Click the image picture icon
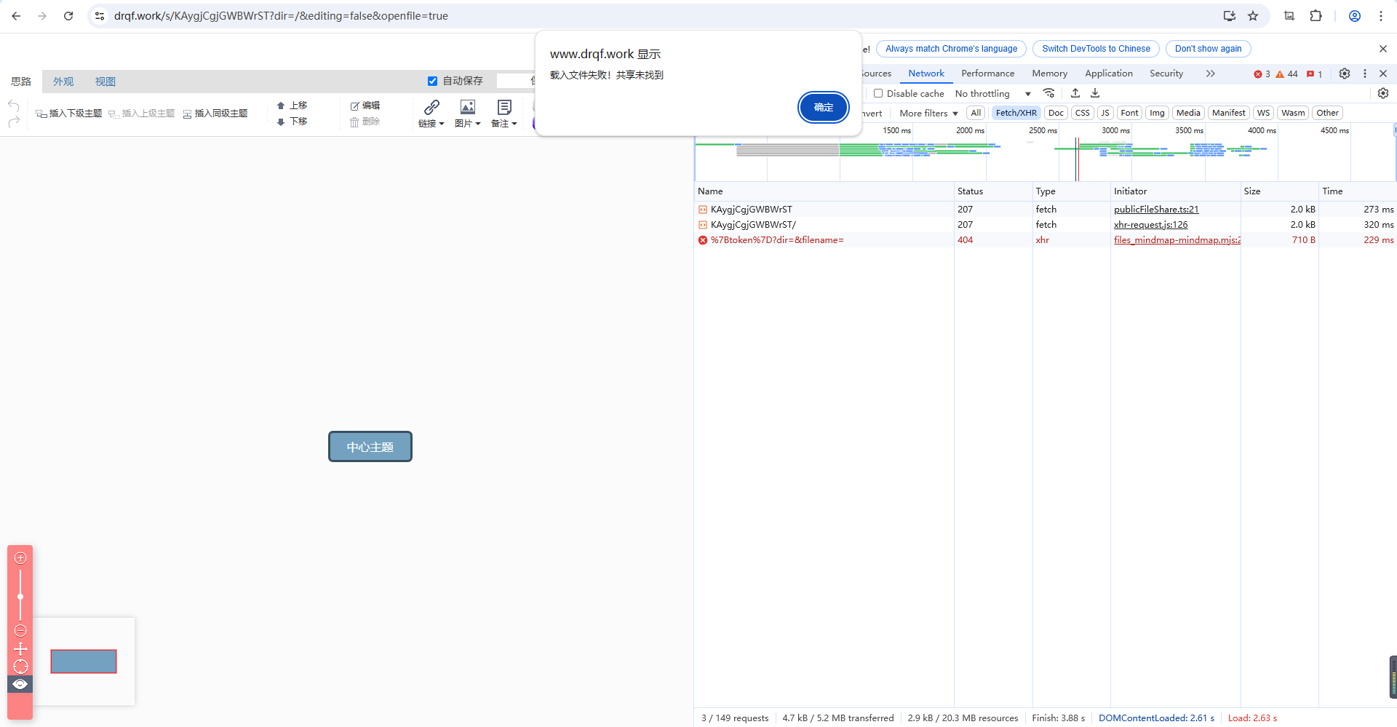 tap(468, 107)
